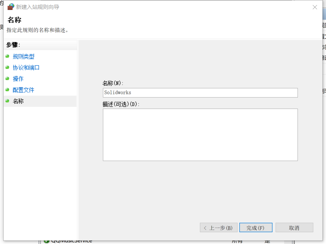Cancel the wizard using 取消

pos(294,228)
